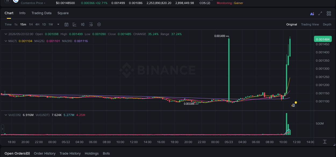
Task: Open more time intervals dropdown arrow
Action: pos(58,24)
